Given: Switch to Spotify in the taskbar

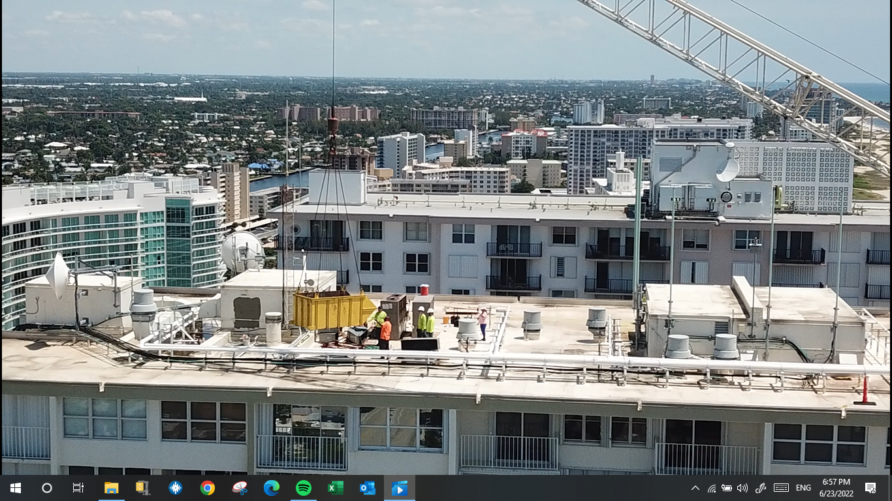Looking at the screenshot, I should pos(304,488).
